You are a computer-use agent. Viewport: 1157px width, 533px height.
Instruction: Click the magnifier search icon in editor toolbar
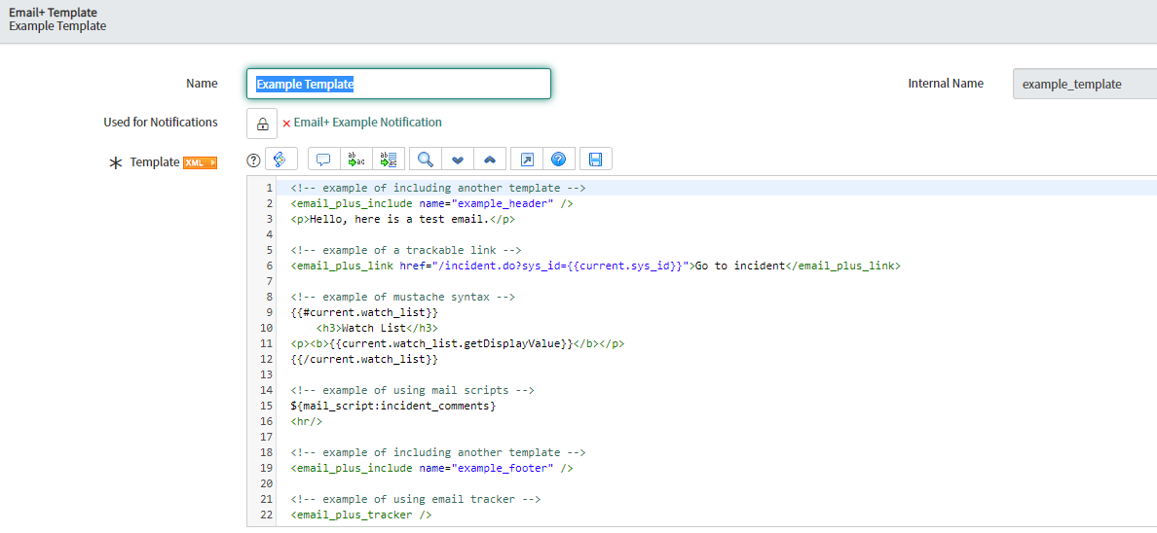(x=425, y=160)
